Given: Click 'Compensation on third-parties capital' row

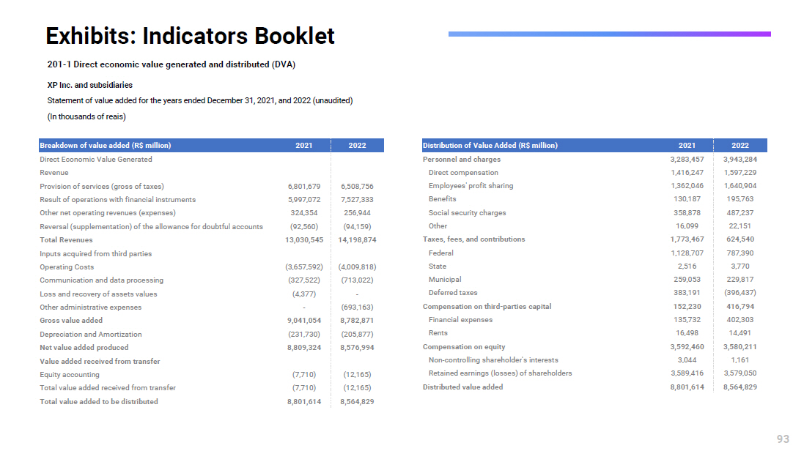Looking at the screenshot, I should pyautogui.click(x=487, y=307).
